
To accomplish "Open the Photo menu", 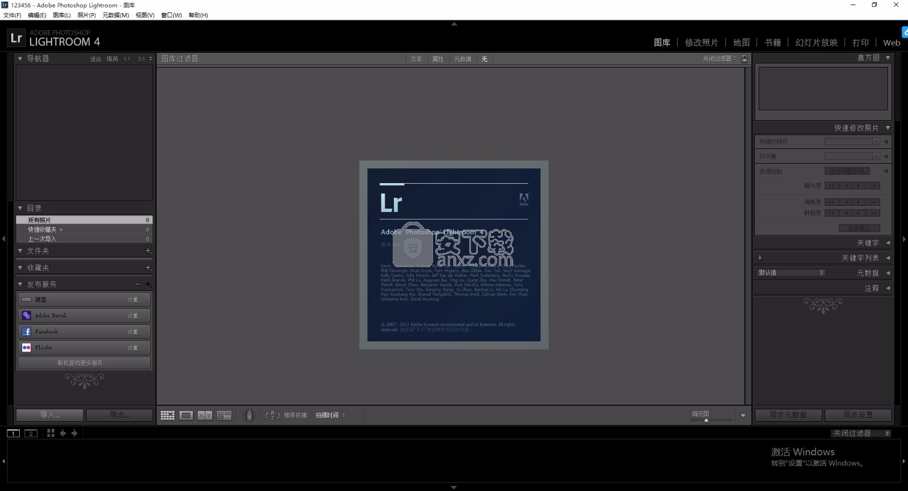I will [86, 15].
